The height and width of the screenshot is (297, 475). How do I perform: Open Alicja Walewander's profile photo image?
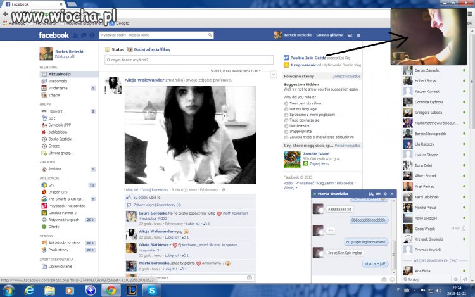[190, 135]
